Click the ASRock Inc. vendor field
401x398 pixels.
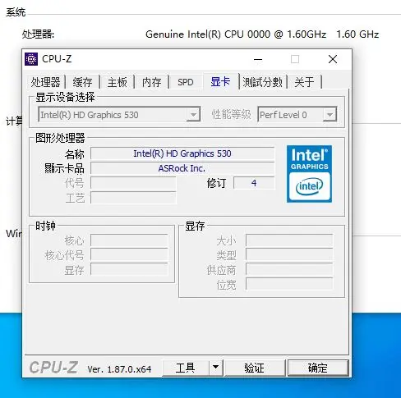[x=182, y=168]
